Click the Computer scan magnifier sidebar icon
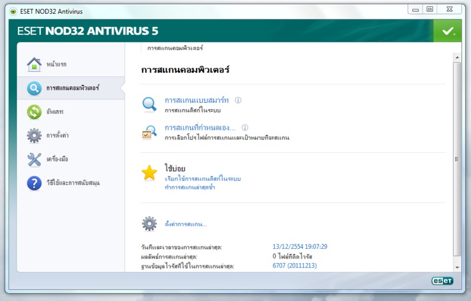 point(34,88)
